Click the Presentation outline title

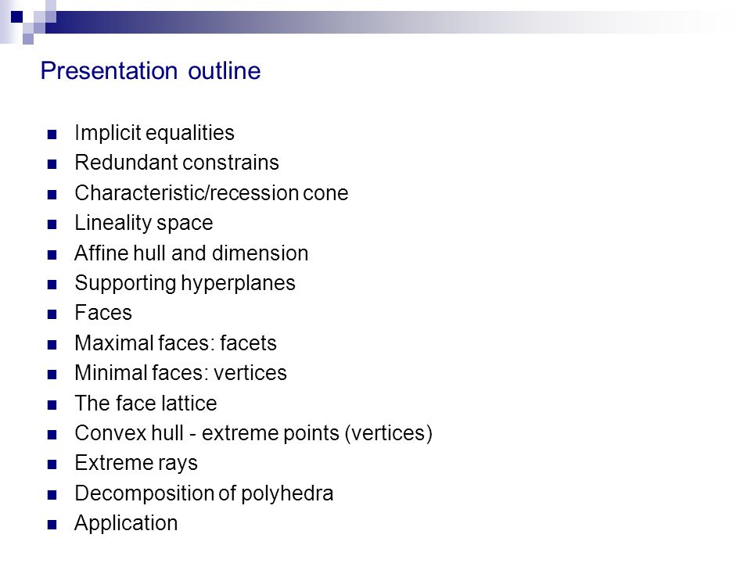[150, 71]
